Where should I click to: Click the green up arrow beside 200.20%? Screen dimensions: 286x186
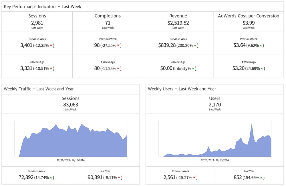[195, 45]
